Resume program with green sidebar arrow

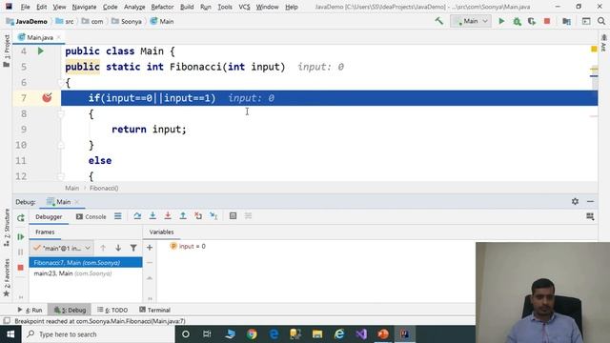(x=21, y=237)
